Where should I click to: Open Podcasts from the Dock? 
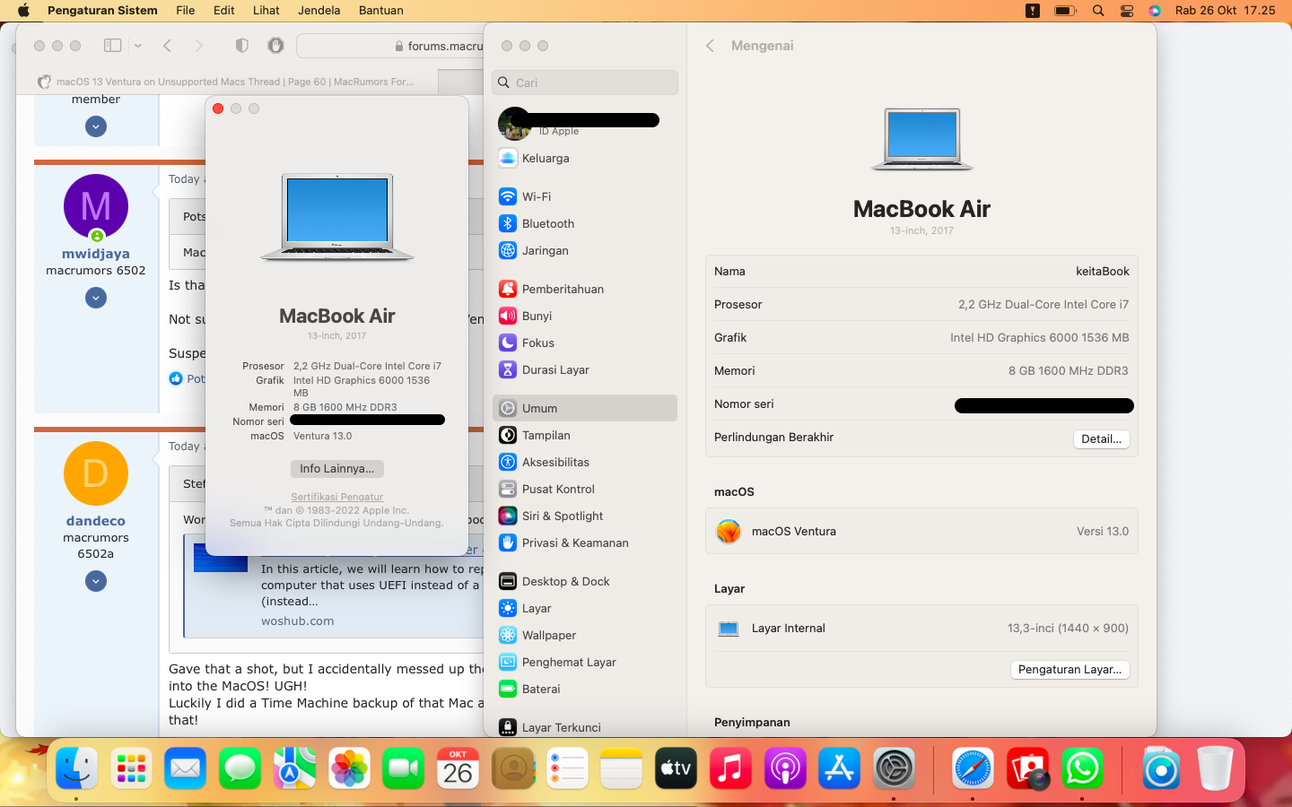tap(785, 768)
